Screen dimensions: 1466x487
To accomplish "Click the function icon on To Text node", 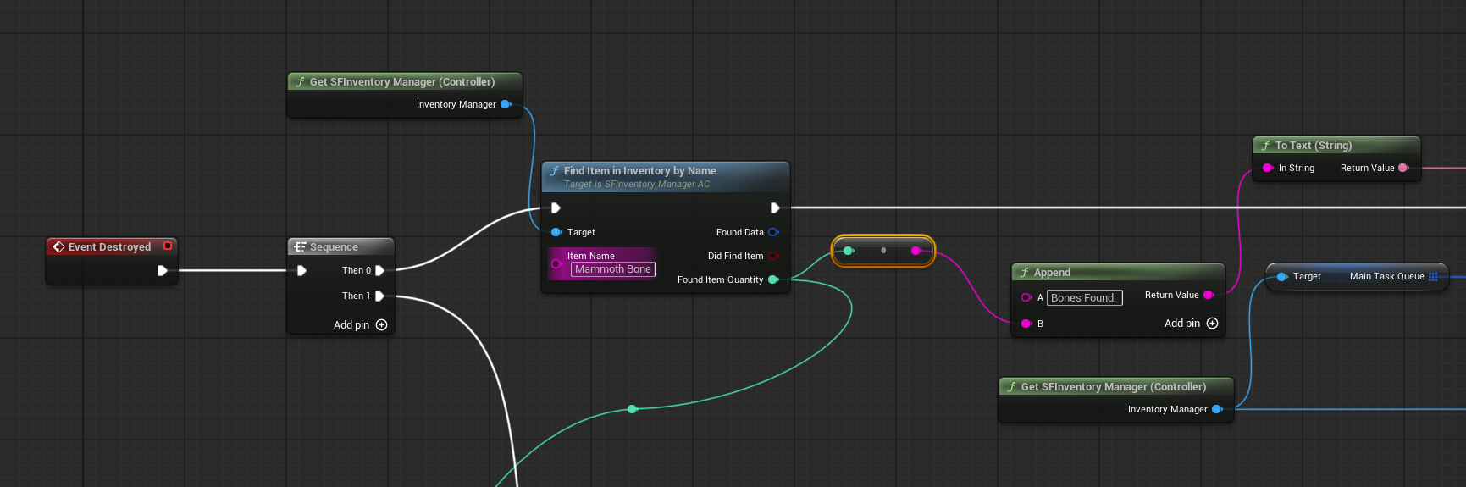I will click(1265, 146).
